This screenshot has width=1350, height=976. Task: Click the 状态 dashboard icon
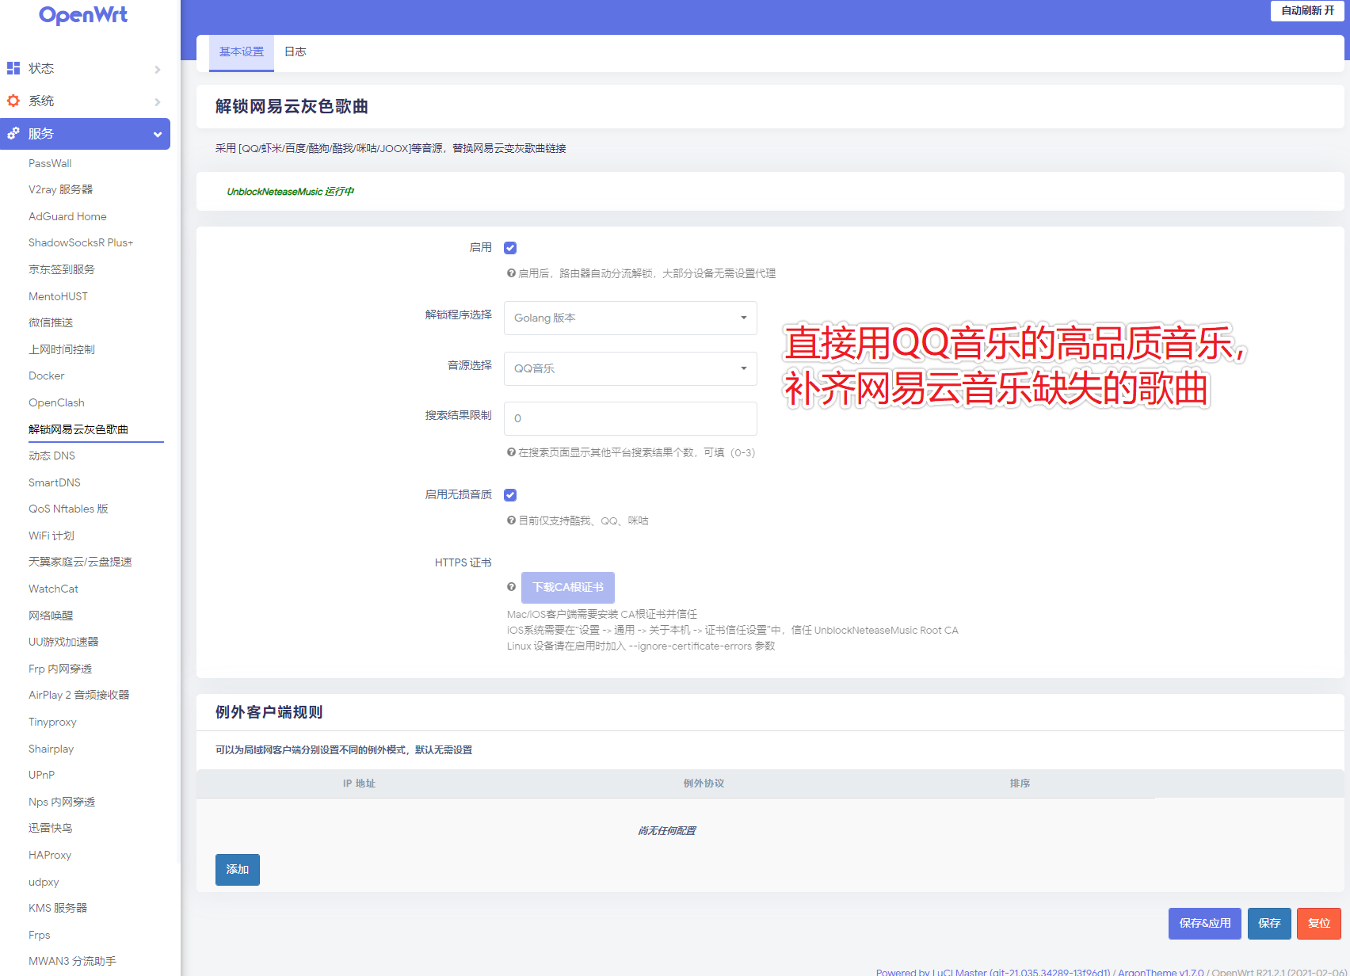point(13,68)
